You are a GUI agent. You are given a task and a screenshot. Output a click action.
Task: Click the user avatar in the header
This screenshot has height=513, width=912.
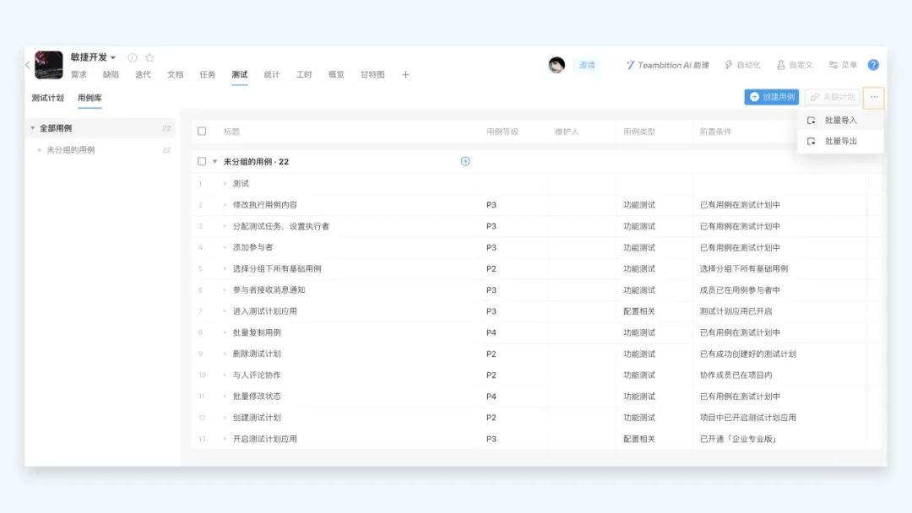556,65
